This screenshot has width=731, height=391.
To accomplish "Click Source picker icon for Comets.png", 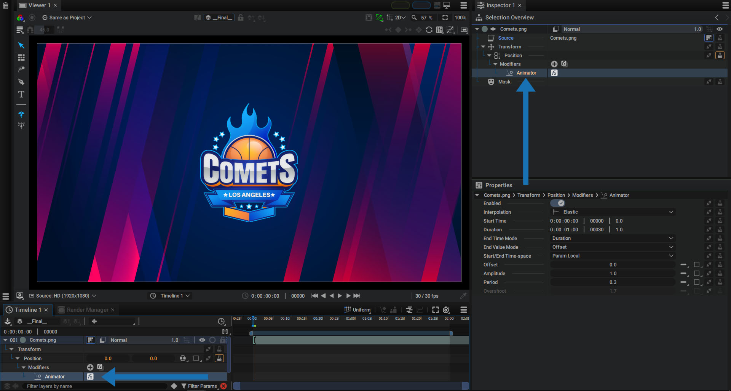I will click(709, 38).
